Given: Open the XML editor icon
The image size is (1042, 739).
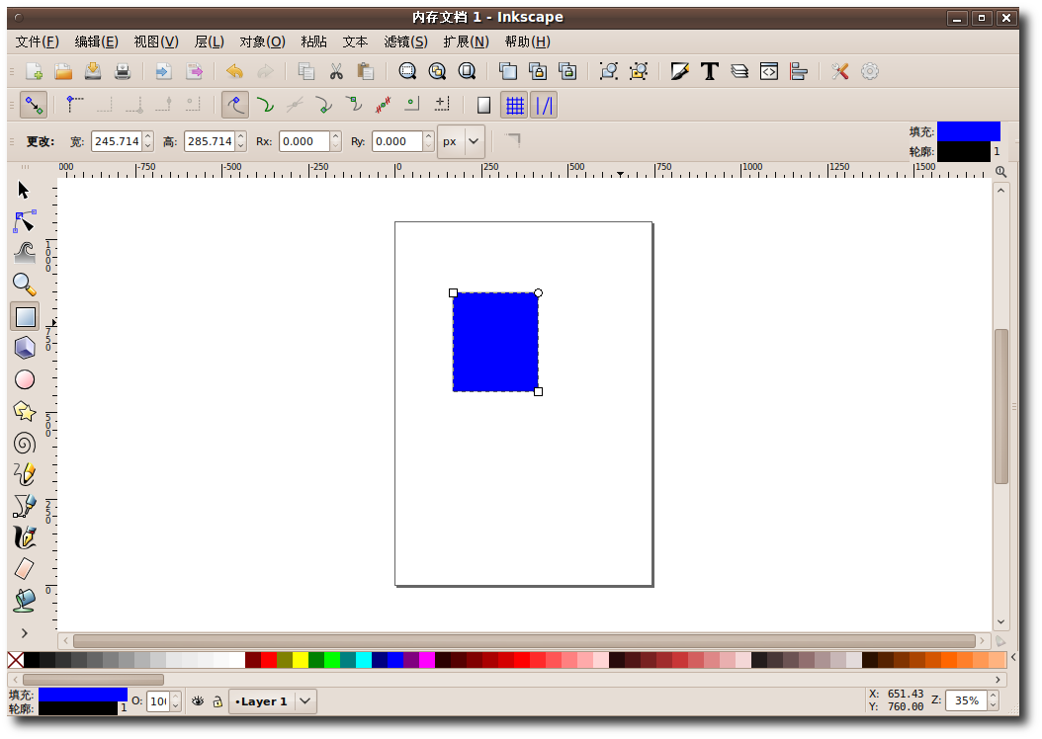Looking at the screenshot, I should tap(769, 71).
